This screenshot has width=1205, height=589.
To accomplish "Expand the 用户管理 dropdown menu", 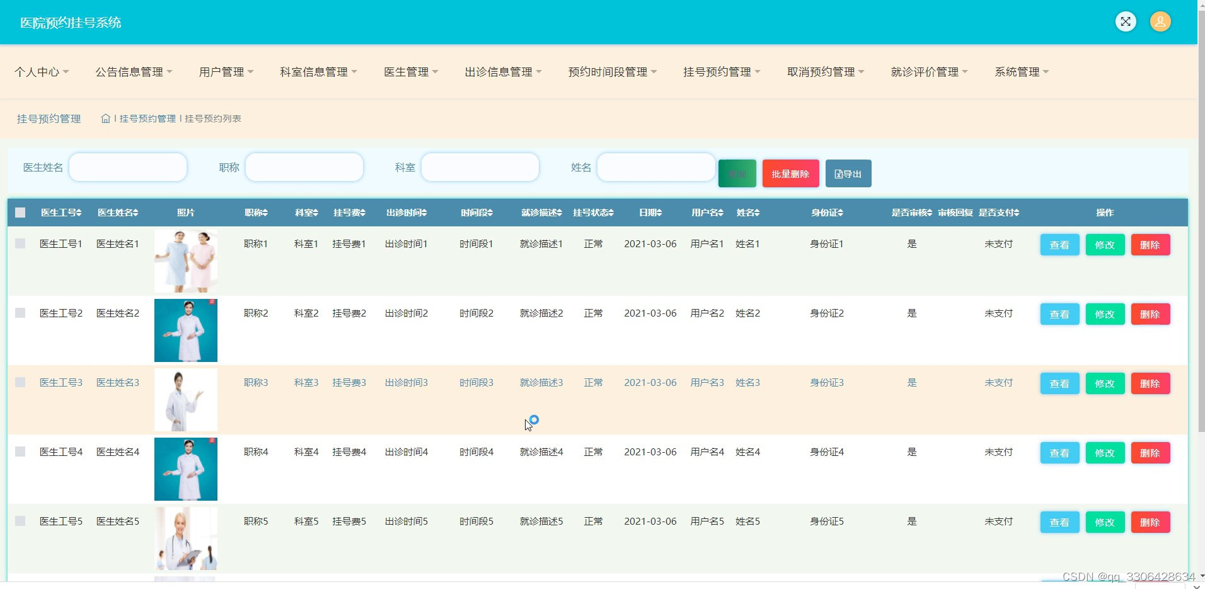I will [226, 72].
